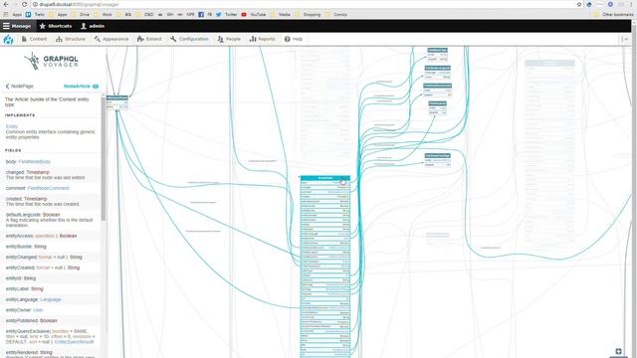This screenshot has height=358, width=637.
Task: Reload the page with the refresh icon
Action: pyautogui.click(x=24, y=4)
